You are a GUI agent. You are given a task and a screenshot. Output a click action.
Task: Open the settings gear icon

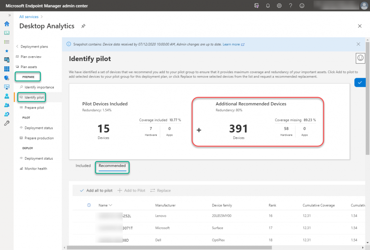pos(279,6)
